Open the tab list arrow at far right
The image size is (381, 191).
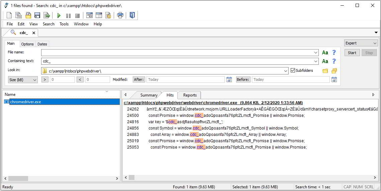(x=376, y=32)
